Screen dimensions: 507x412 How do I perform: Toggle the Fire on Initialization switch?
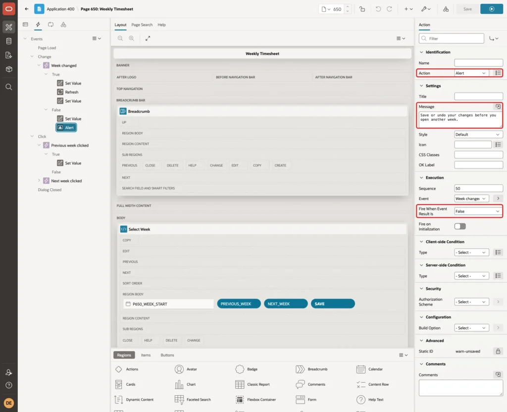460,226
